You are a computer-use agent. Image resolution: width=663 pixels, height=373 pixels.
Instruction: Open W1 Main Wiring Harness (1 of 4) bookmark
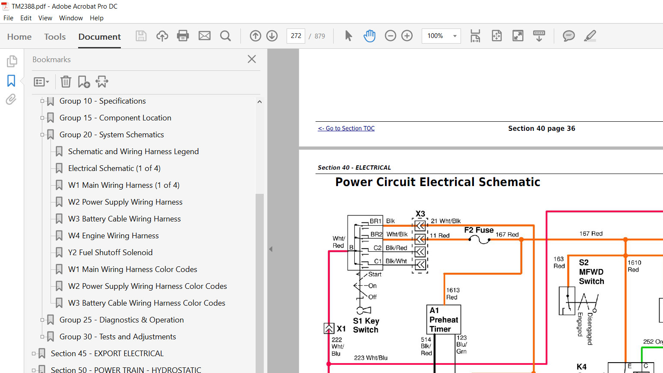[x=124, y=185]
